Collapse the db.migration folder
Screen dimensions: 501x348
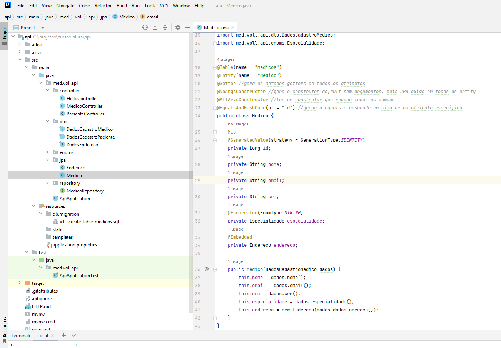pos(41,214)
